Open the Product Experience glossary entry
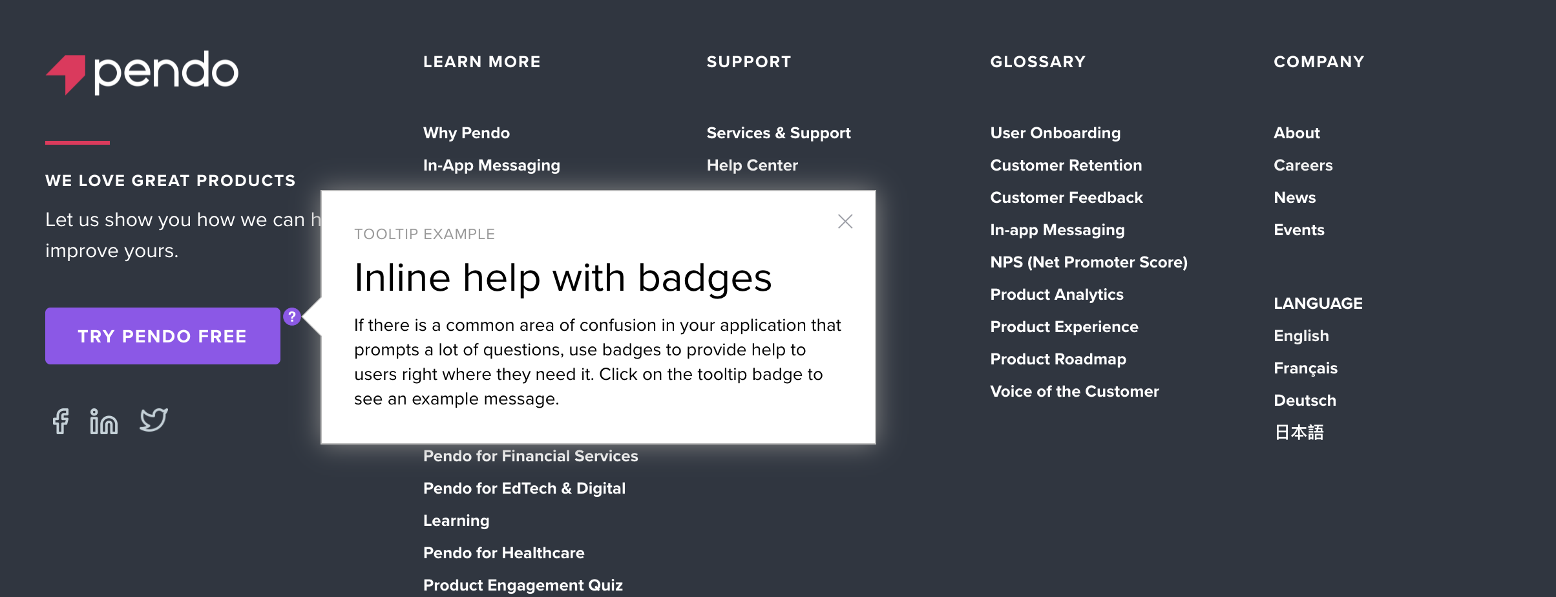The image size is (1556, 597). 1064,327
